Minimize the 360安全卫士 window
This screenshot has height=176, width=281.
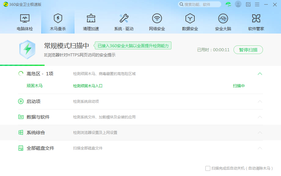pos(266,5)
